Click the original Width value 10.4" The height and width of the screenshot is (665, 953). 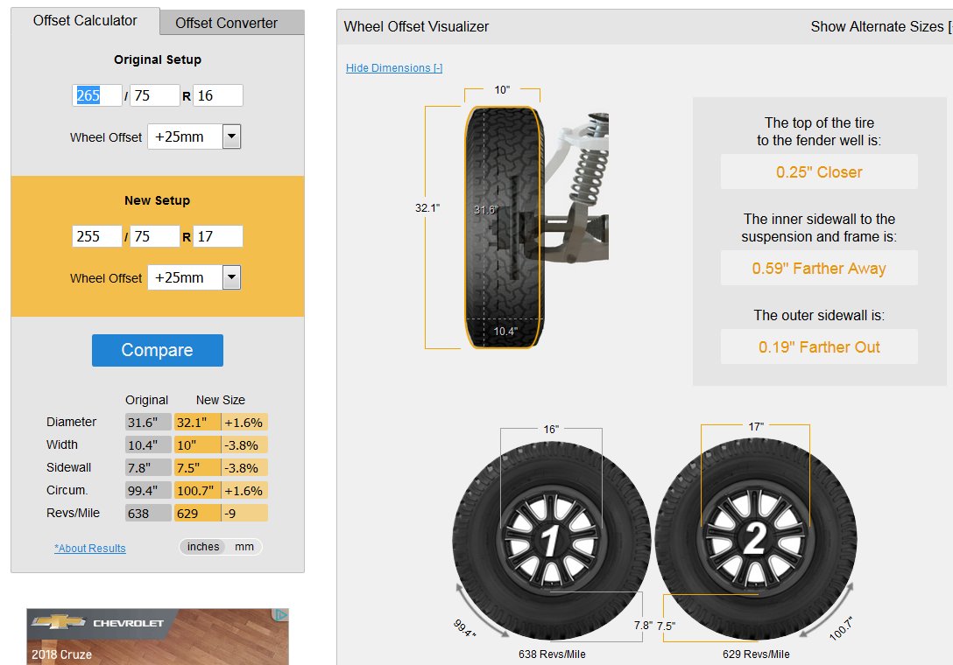[148, 445]
